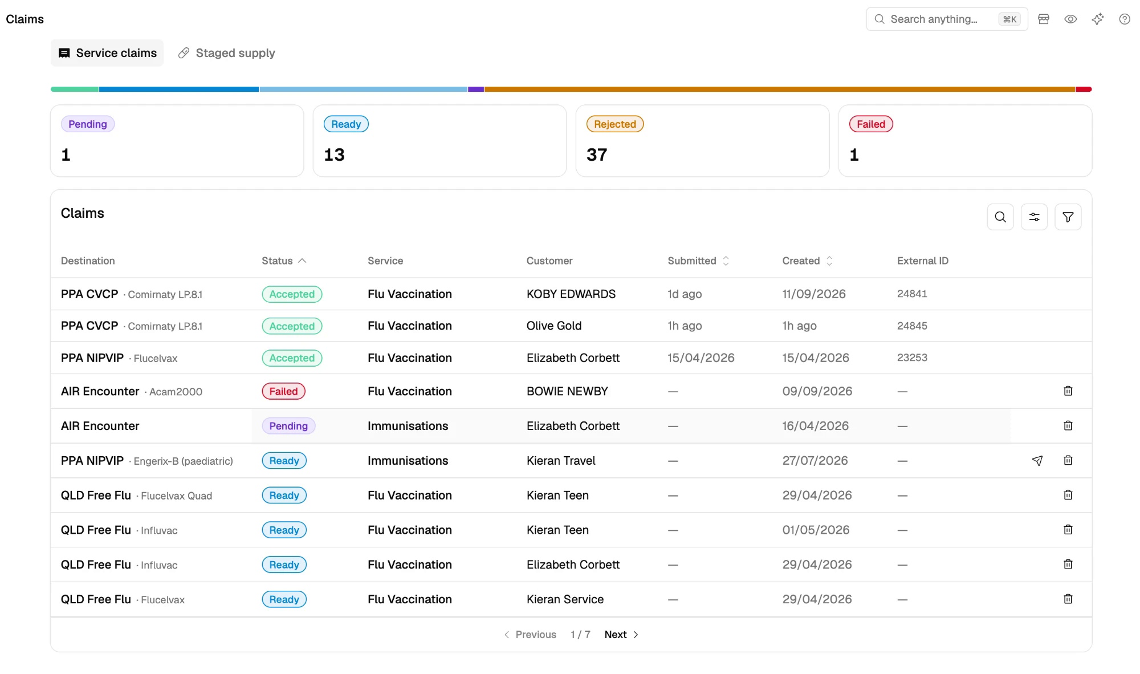Image resolution: width=1140 pixels, height=674 pixels.
Task: Click External ID 24841
Action: [x=912, y=294]
